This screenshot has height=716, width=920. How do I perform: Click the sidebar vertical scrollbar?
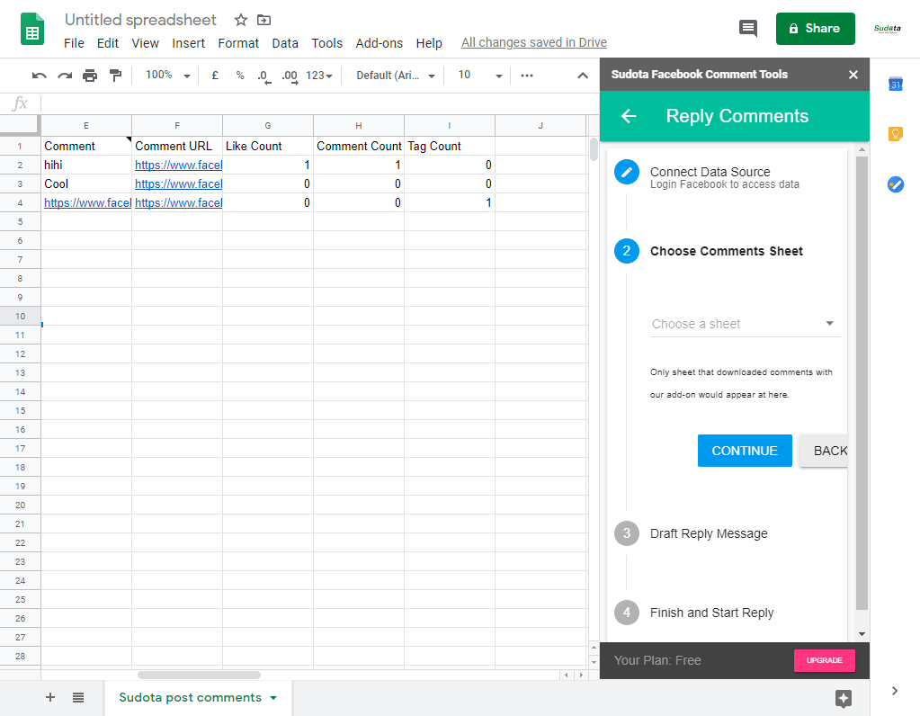click(x=862, y=384)
